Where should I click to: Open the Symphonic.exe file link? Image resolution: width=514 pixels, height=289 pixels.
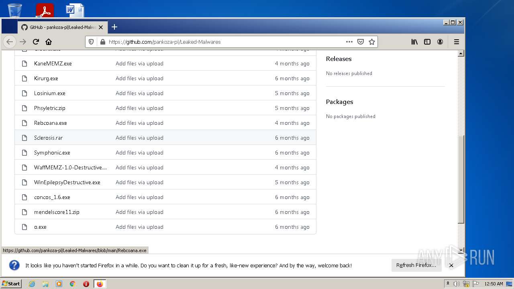point(52,153)
